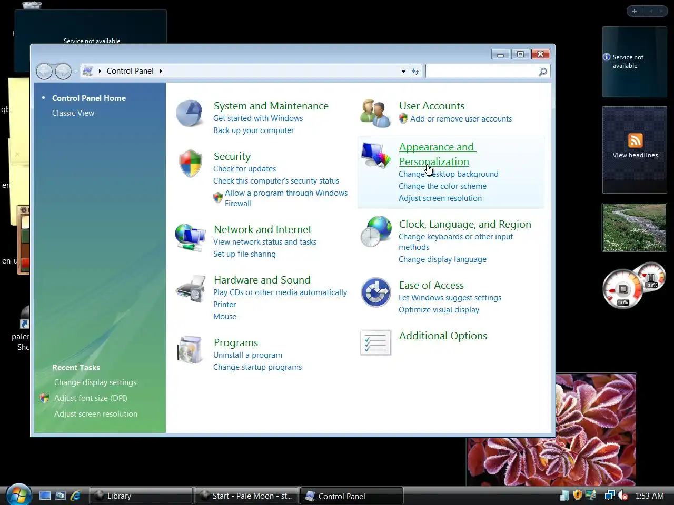The image size is (674, 505).
Task: Open the Network and Internet heading
Action: click(263, 229)
